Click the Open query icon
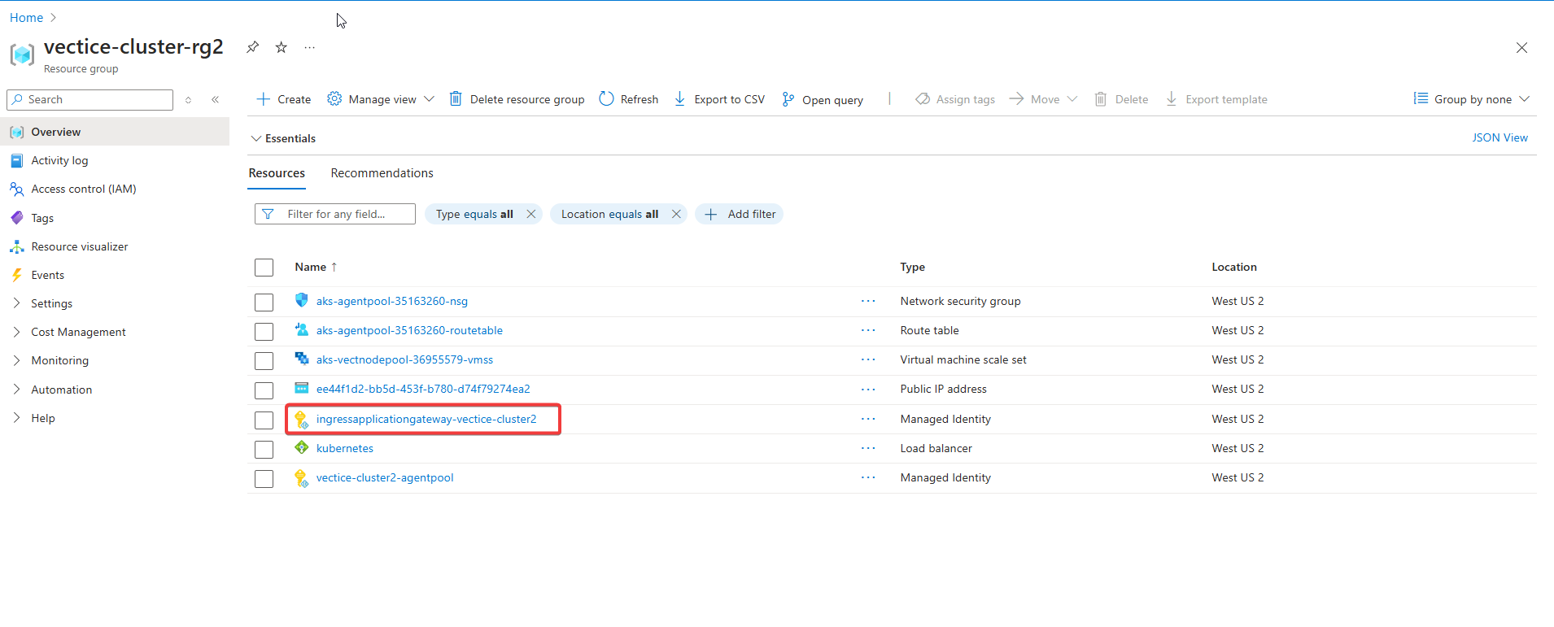The height and width of the screenshot is (627, 1554). (788, 99)
